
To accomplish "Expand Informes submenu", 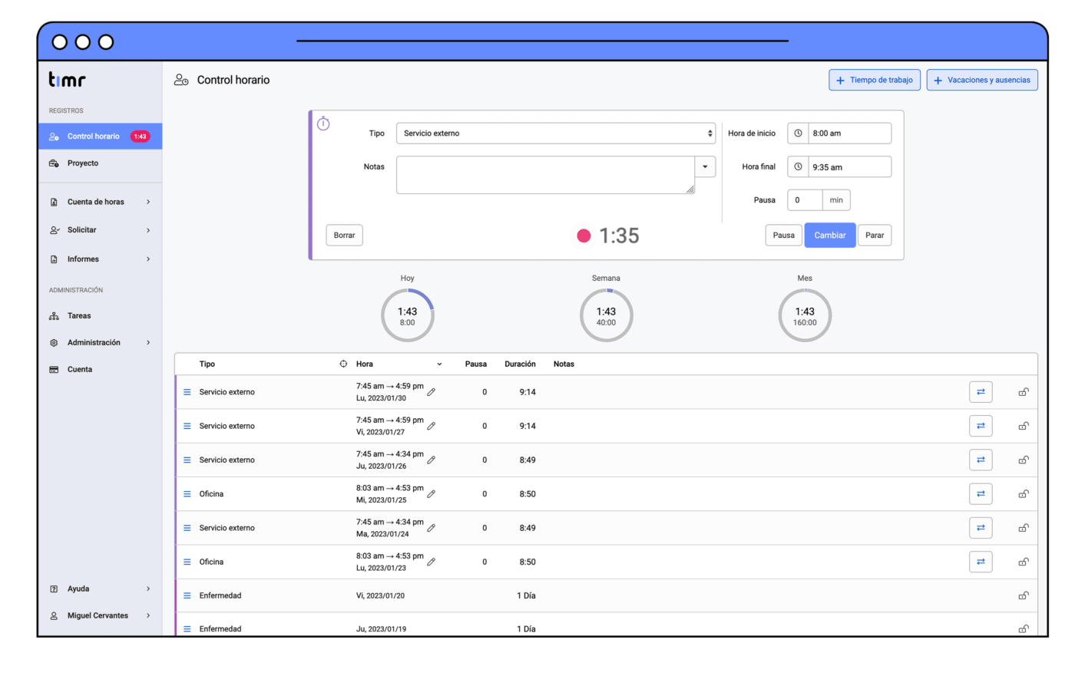I will (x=148, y=259).
